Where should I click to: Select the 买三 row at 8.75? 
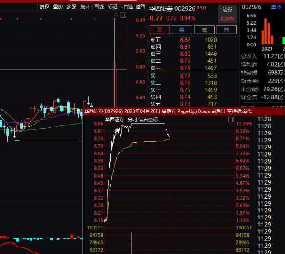(x=183, y=90)
